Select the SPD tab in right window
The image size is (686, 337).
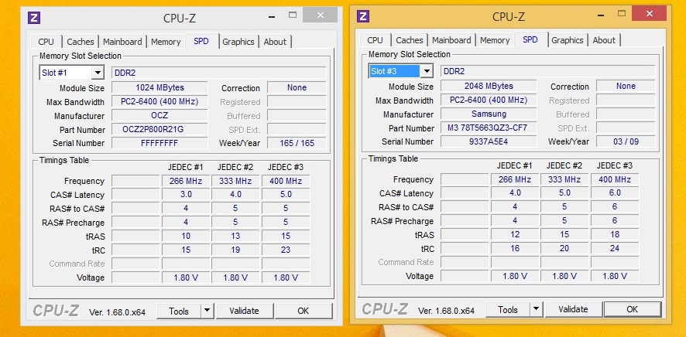pos(530,39)
